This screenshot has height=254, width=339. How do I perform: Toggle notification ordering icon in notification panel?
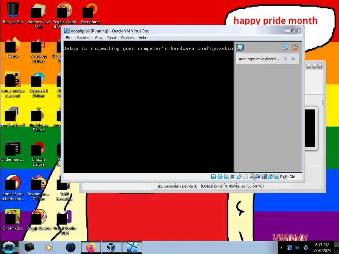[285, 47]
